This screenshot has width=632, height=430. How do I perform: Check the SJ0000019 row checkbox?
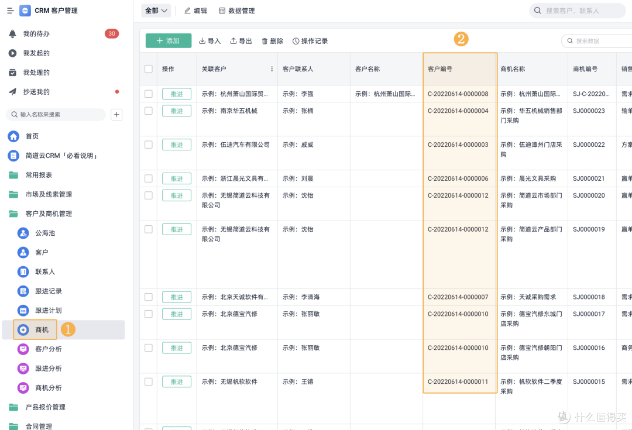(x=148, y=229)
